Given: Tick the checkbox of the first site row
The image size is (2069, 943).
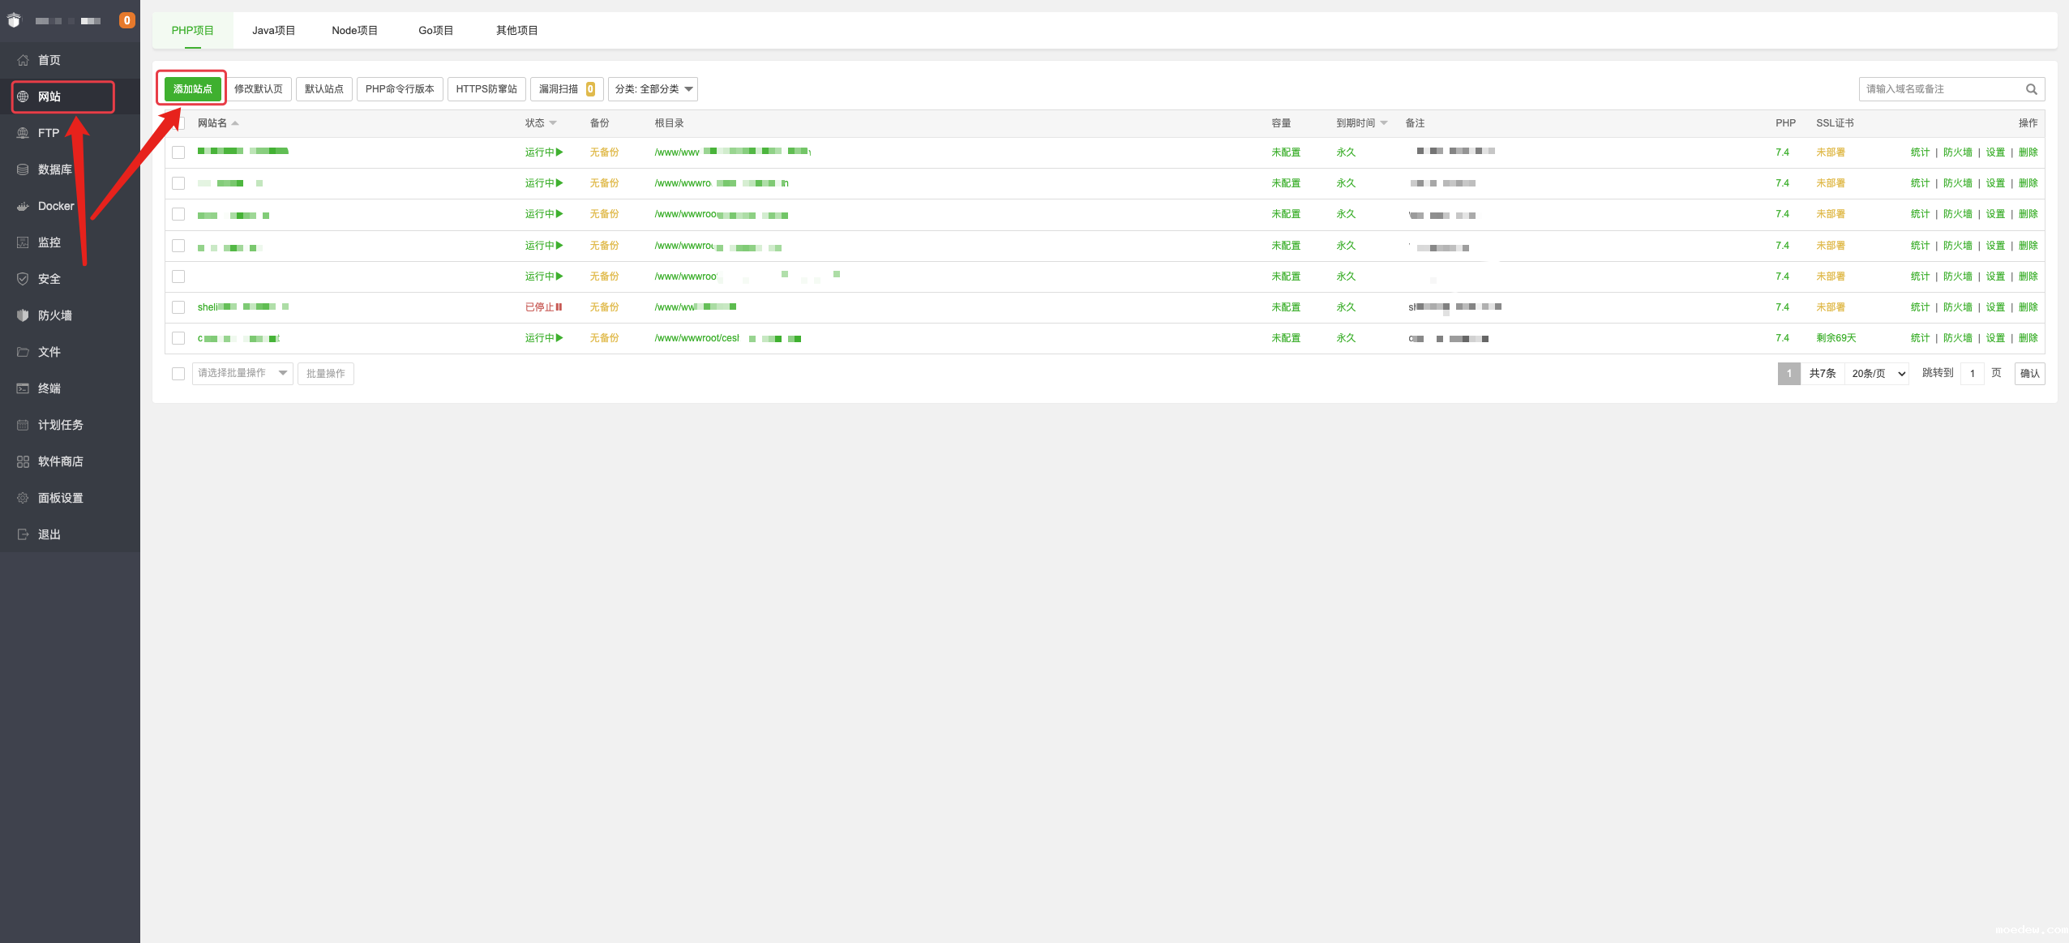Looking at the screenshot, I should [x=178, y=152].
